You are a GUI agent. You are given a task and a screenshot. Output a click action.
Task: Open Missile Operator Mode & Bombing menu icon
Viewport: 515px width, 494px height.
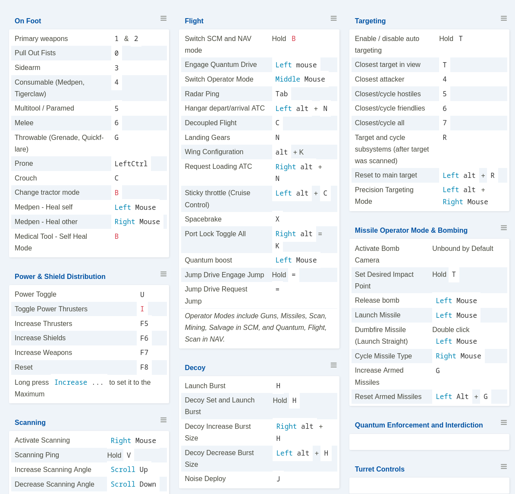503,228
